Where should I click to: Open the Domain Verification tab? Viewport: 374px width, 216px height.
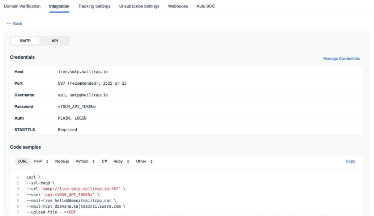pos(22,6)
